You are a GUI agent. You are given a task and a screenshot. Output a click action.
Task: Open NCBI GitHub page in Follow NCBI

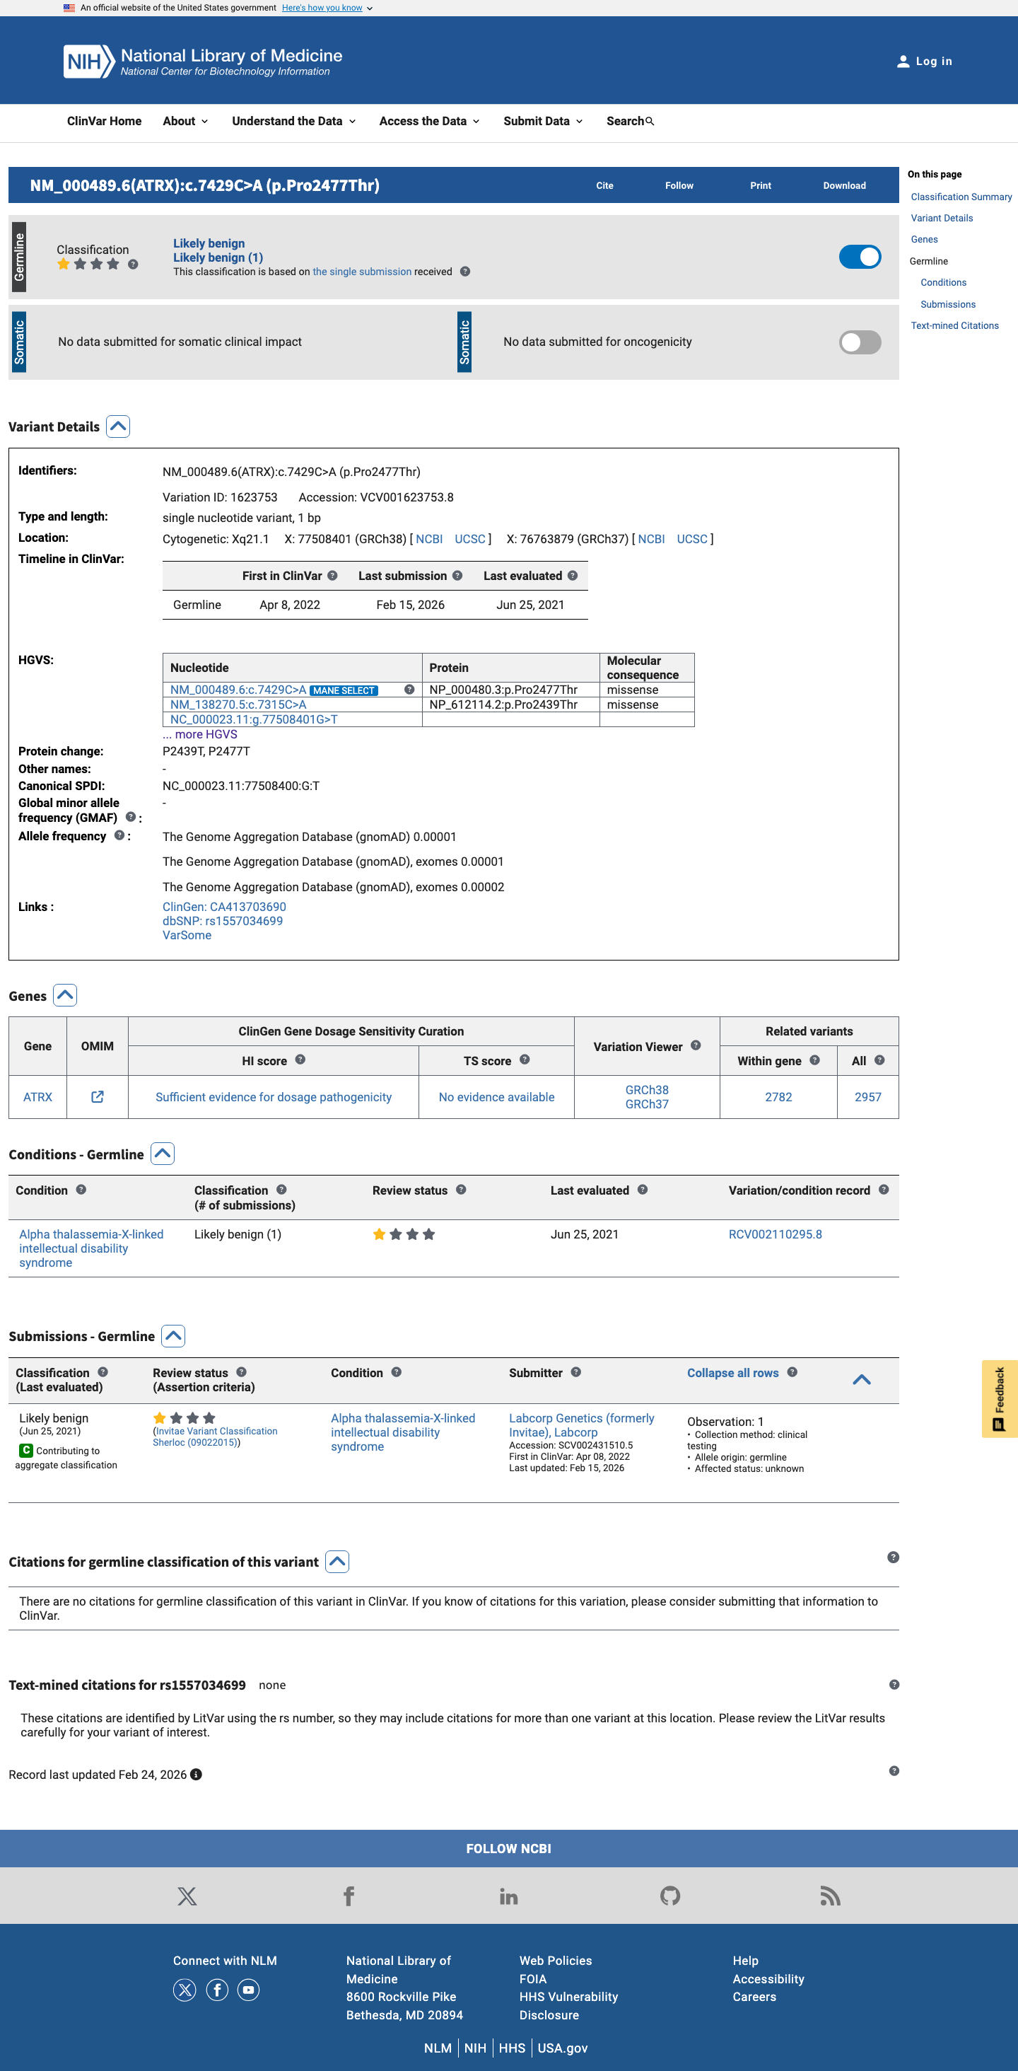(x=670, y=1896)
